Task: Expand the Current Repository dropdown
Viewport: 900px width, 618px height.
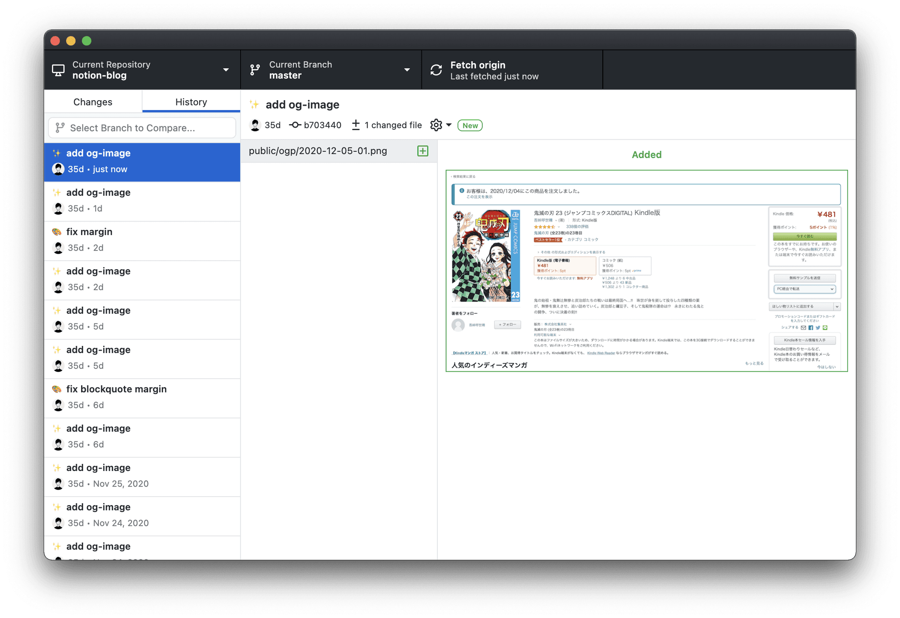Action: pos(226,70)
